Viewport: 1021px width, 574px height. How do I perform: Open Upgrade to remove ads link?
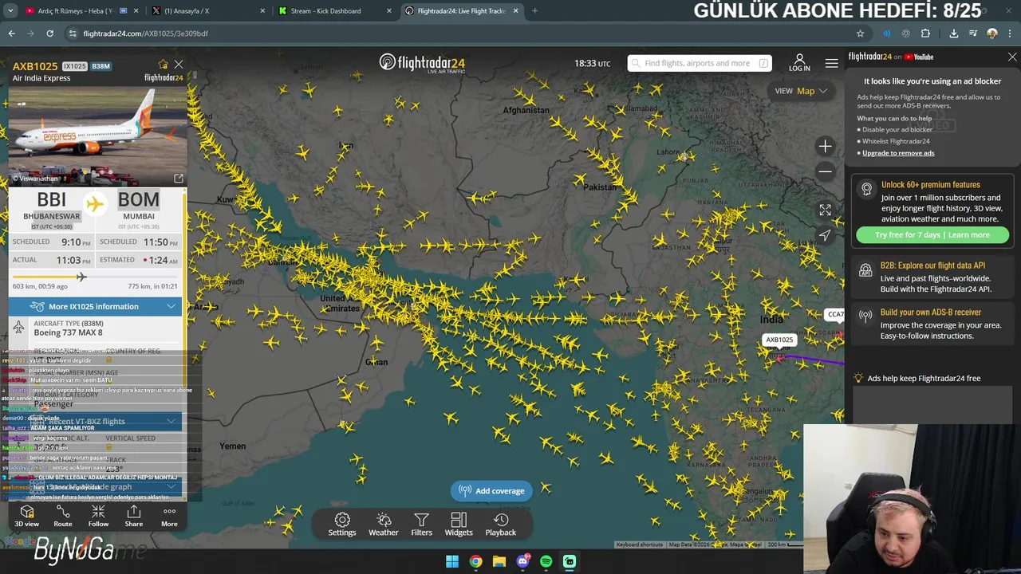898,153
